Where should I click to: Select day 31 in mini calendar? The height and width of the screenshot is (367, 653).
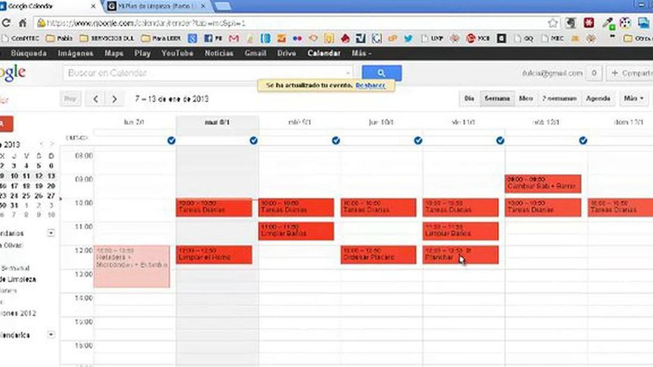14,206
